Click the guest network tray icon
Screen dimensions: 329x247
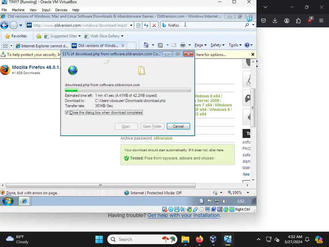[217, 201]
